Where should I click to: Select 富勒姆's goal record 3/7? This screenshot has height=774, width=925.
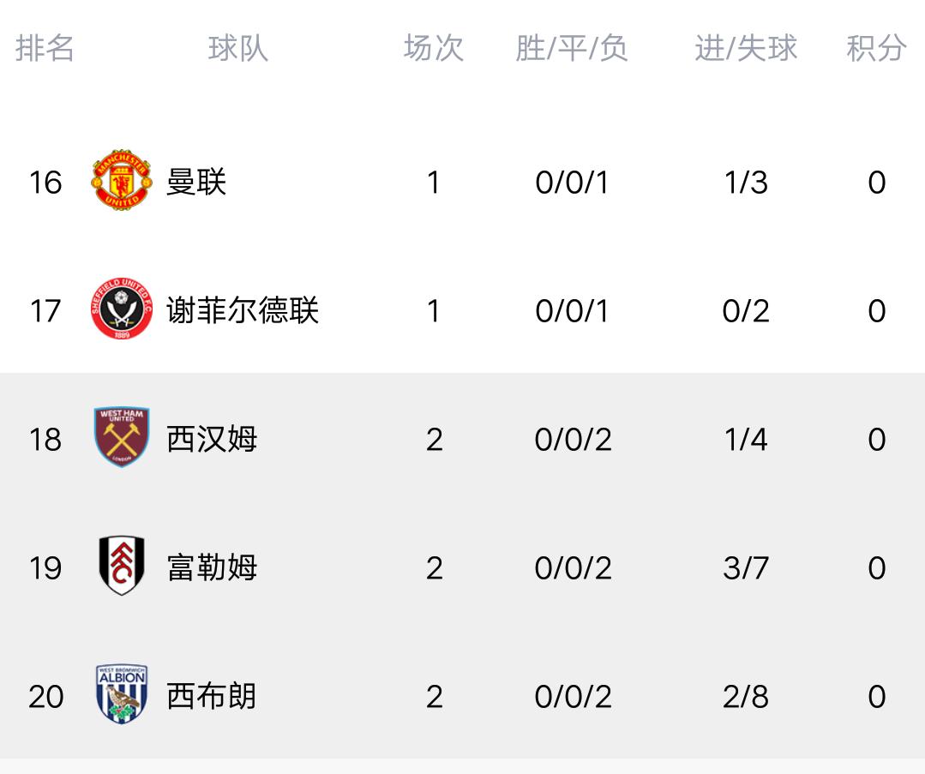[x=746, y=567]
